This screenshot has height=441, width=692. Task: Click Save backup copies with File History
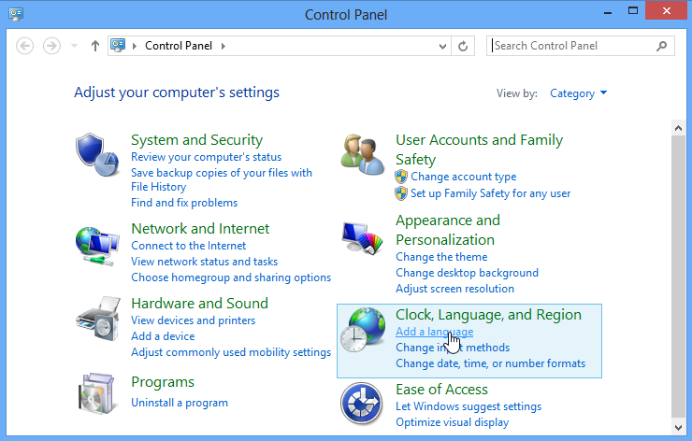point(222,179)
